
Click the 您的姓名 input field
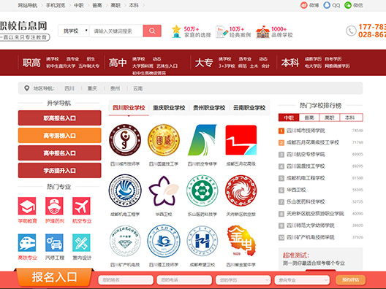[x=126, y=280]
